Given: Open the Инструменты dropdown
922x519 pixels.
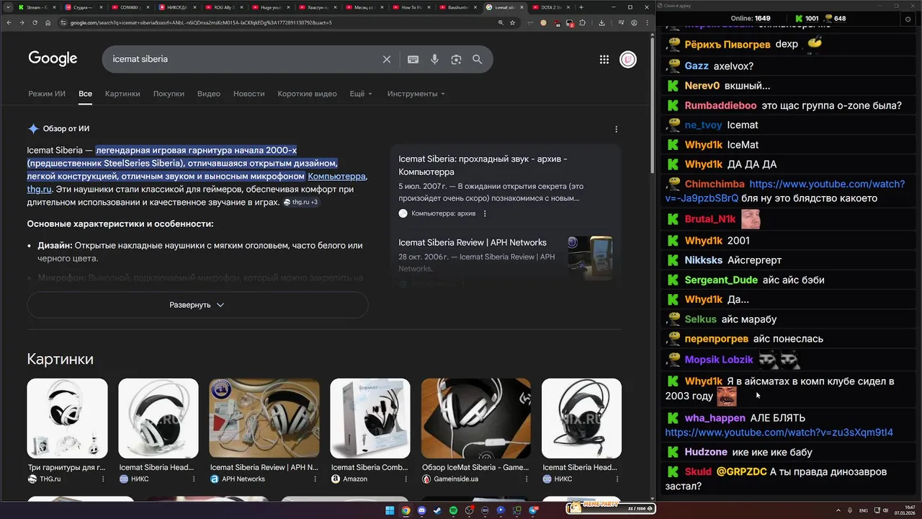Looking at the screenshot, I should tap(416, 94).
